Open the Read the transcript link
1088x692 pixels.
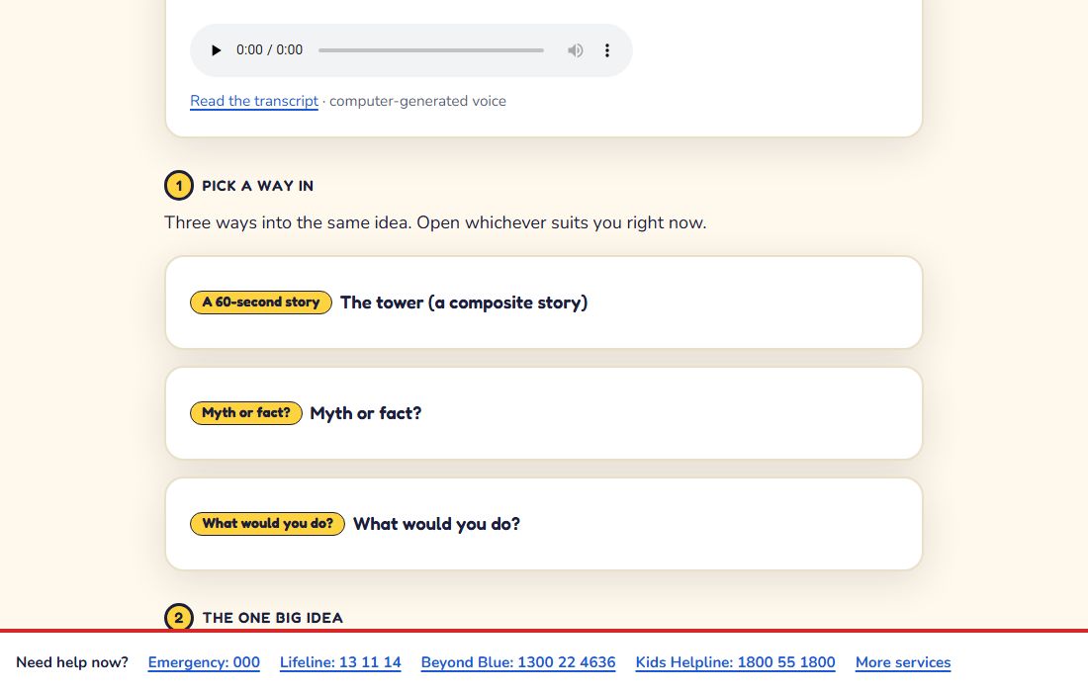click(x=254, y=101)
